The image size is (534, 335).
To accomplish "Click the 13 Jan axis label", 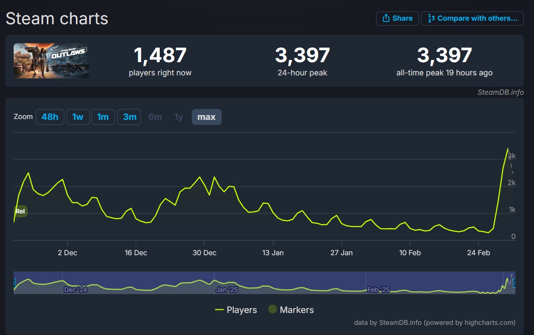I will click(x=273, y=253).
